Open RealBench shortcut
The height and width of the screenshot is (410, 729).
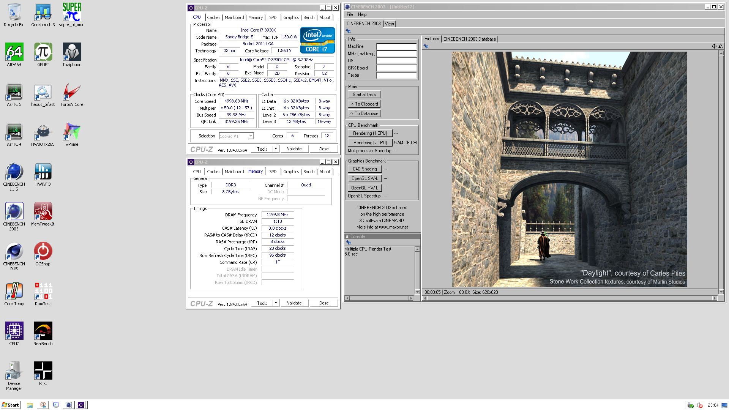(x=43, y=334)
